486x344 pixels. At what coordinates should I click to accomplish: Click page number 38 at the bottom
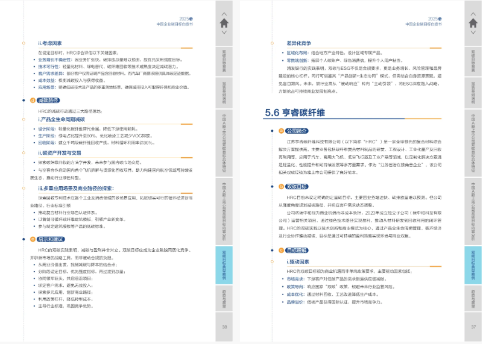(x=224, y=327)
